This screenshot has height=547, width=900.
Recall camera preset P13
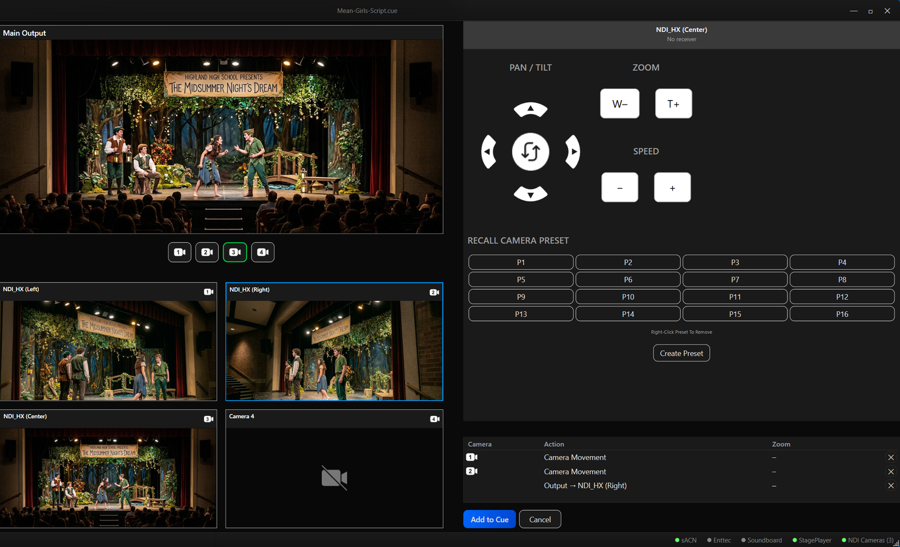tap(521, 314)
